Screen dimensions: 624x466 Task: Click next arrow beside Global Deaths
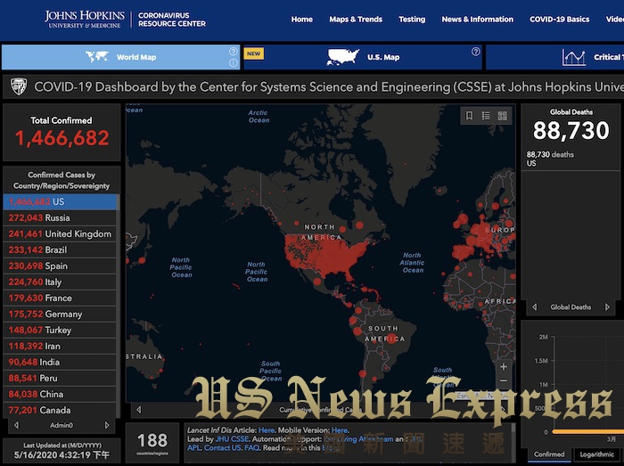(607, 307)
